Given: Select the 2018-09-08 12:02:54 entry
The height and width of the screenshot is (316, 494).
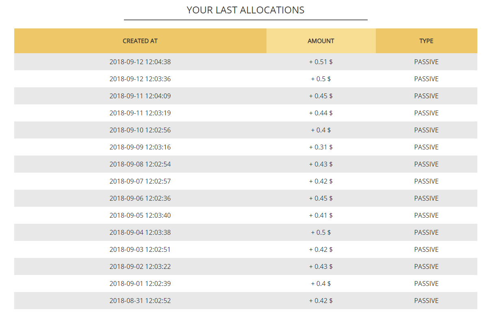Looking at the screenshot, I should click(140, 164).
